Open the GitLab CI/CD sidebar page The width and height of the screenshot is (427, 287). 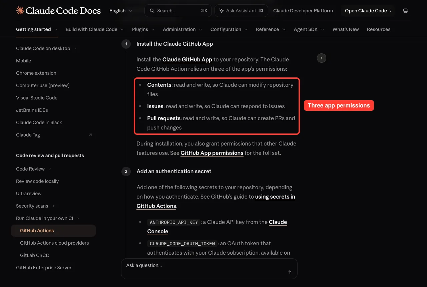pos(35,255)
